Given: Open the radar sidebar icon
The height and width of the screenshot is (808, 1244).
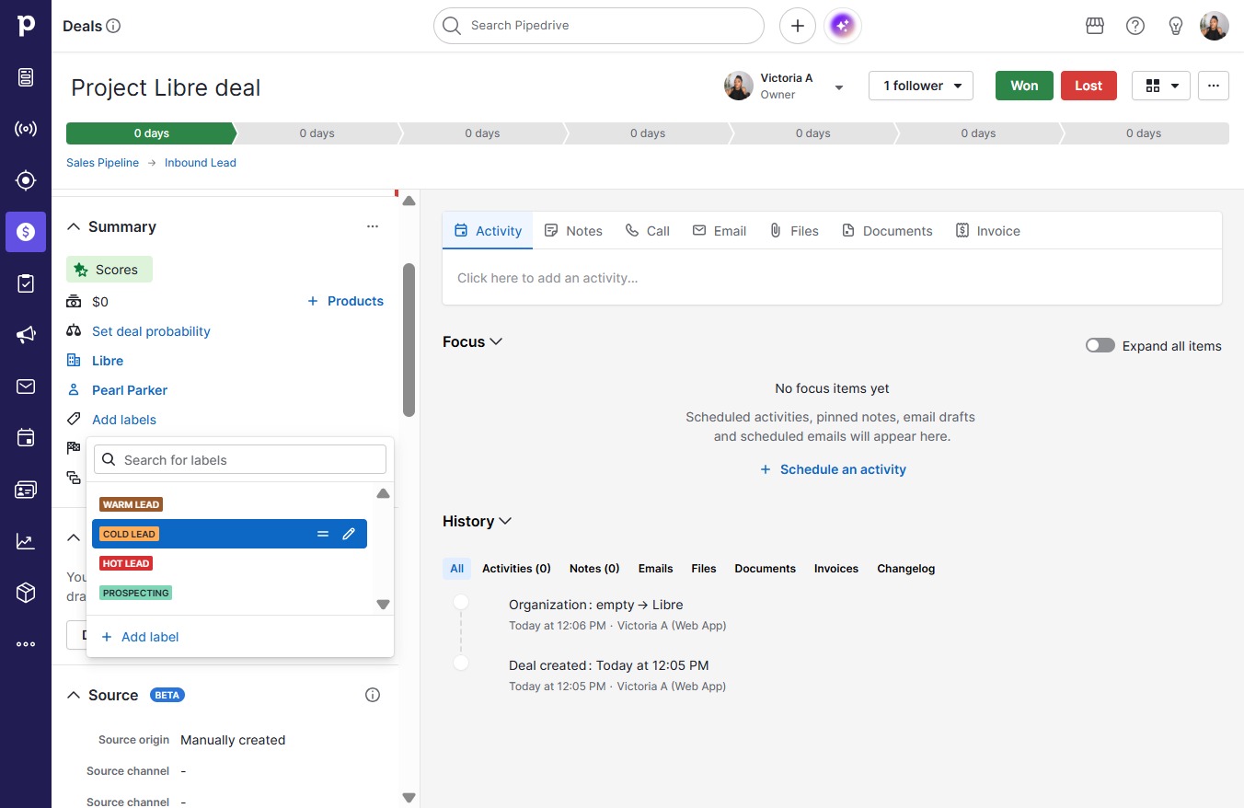Looking at the screenshot, I should (x=26, y=129).
